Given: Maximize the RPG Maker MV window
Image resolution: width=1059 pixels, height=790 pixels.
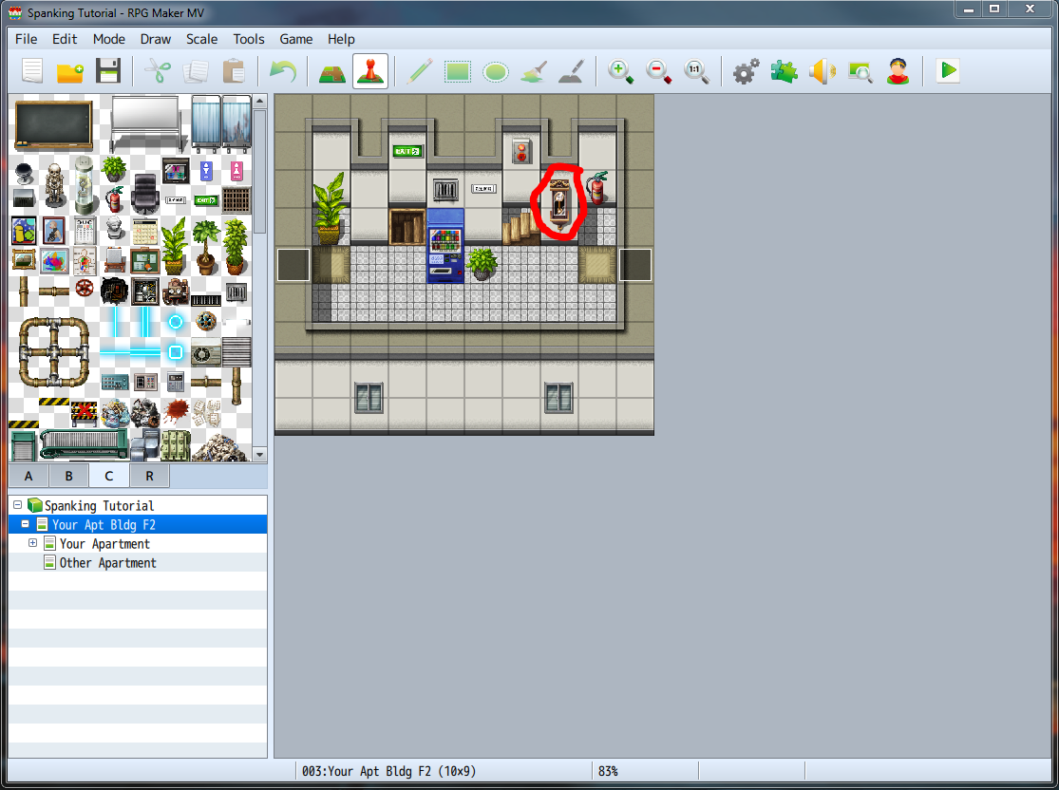Looking at the screenshot, I should click(x=994, y=9).
